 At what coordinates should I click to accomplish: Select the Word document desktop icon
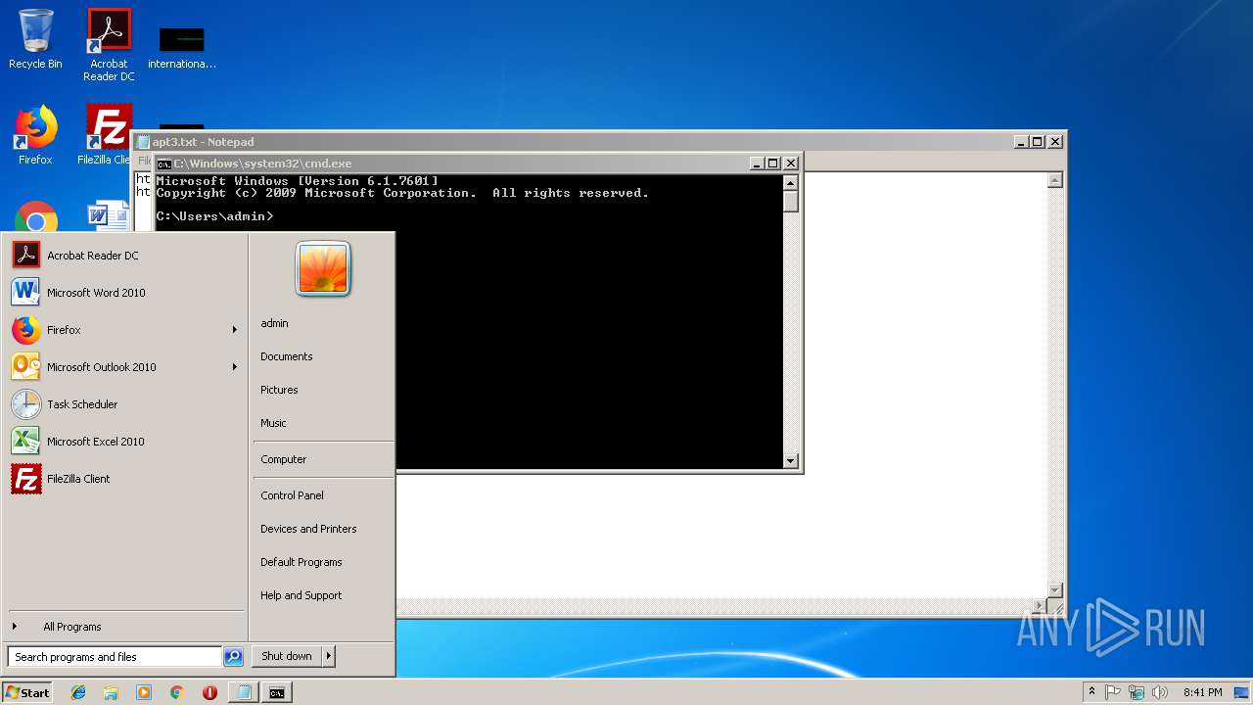coord(108,216)
